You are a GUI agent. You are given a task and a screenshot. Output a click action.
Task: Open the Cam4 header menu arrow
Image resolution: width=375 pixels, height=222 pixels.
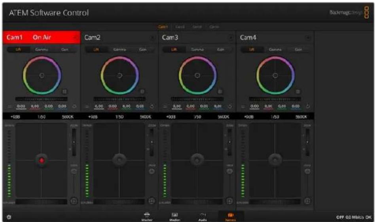(308, 38)
